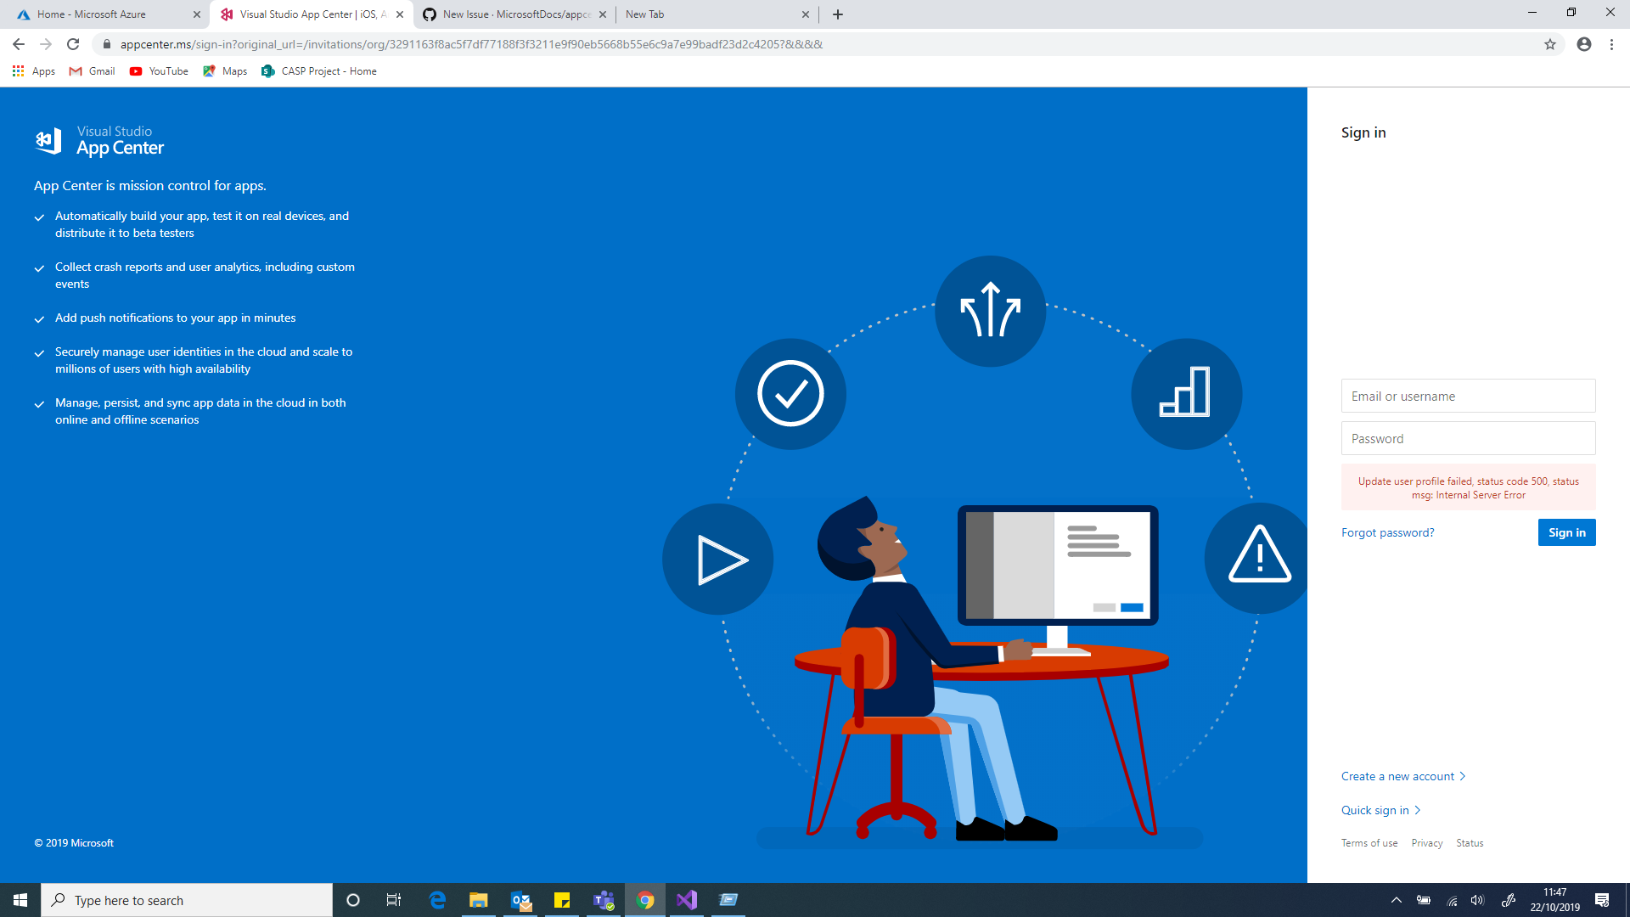Viewport: 1630px width, 917px height.
Task: Click the play triangle circle icon
Action: coord(718,560)
